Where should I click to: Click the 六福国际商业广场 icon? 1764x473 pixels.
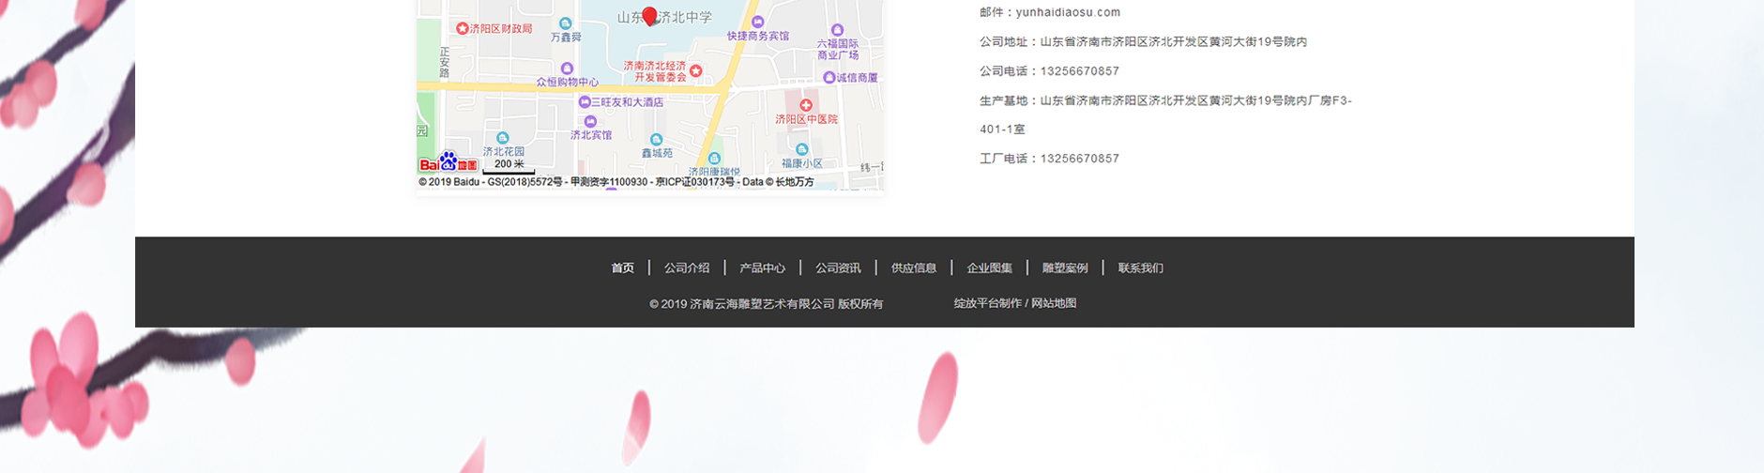pos(838,30)
